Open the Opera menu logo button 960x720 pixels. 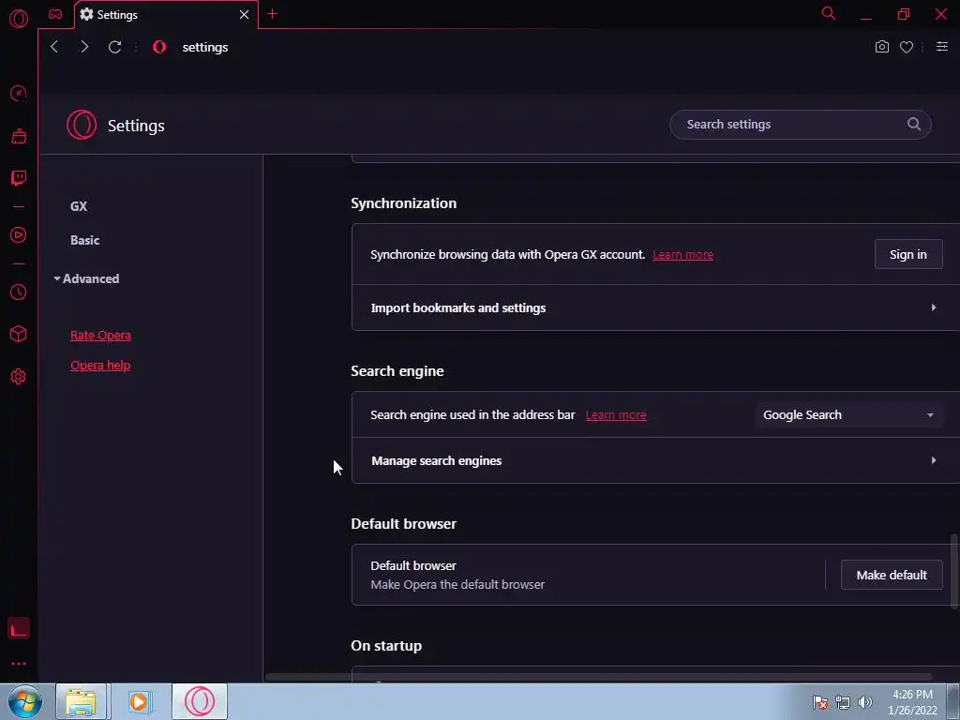pyautogui.click(x=19, y=19)
